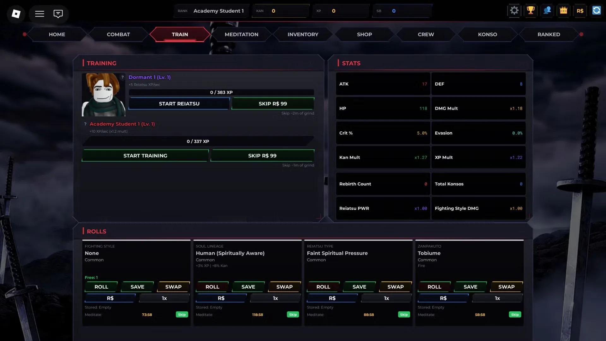Toggle the 1x multiplier under Zanpakuto
This screenshot has width=606, height=341.
(x=497, y=298)
